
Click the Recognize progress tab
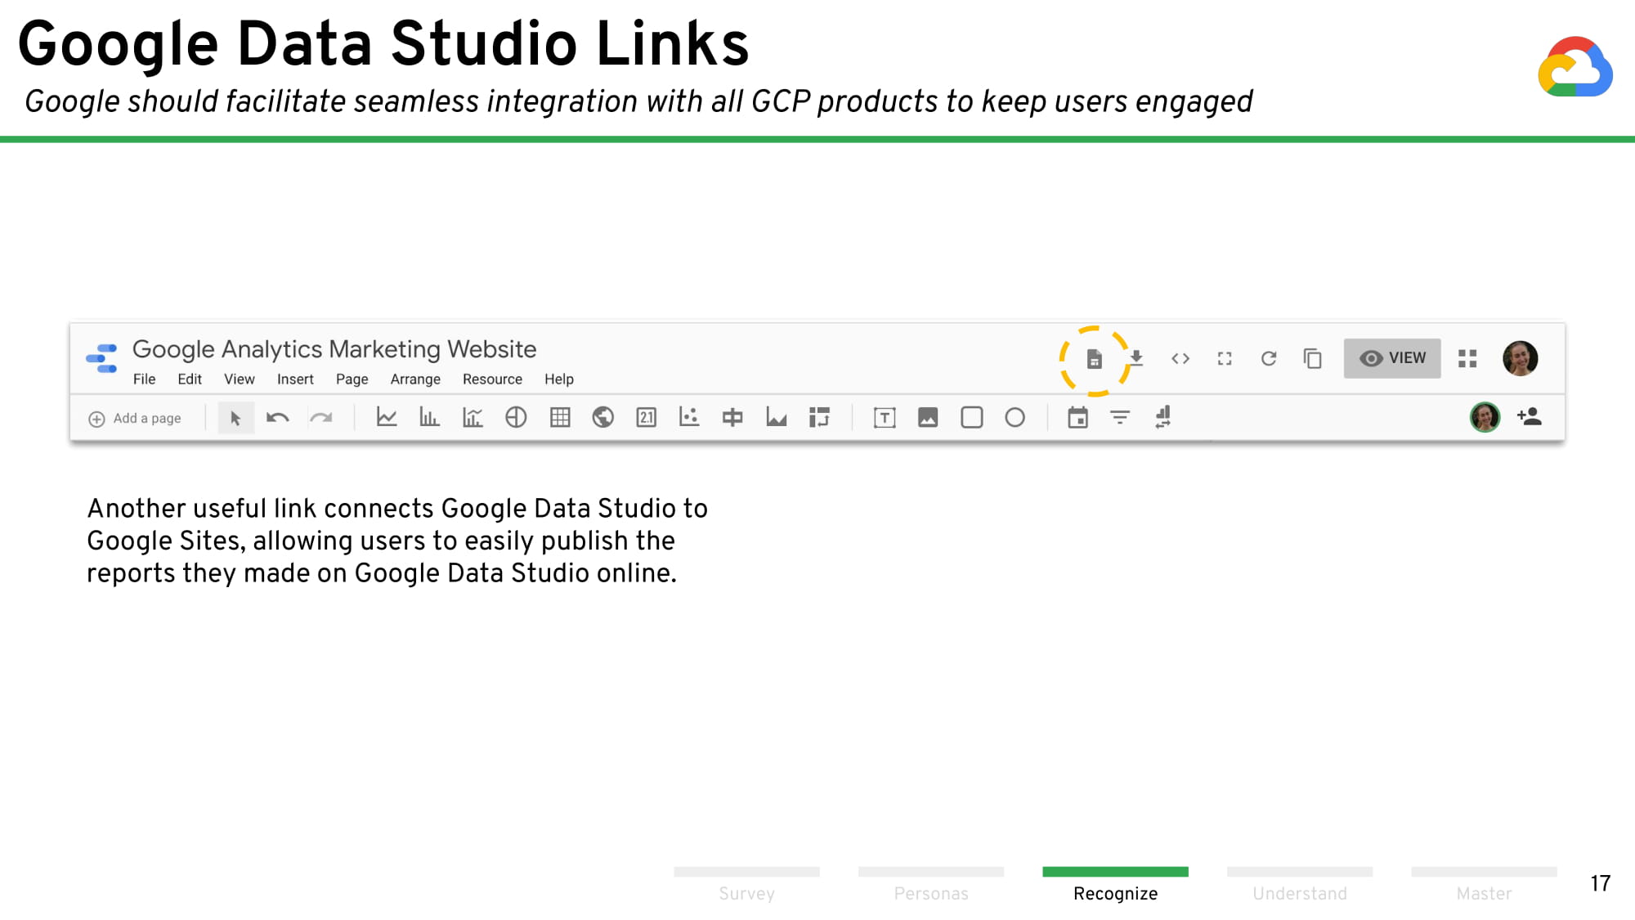(1116, 885)
